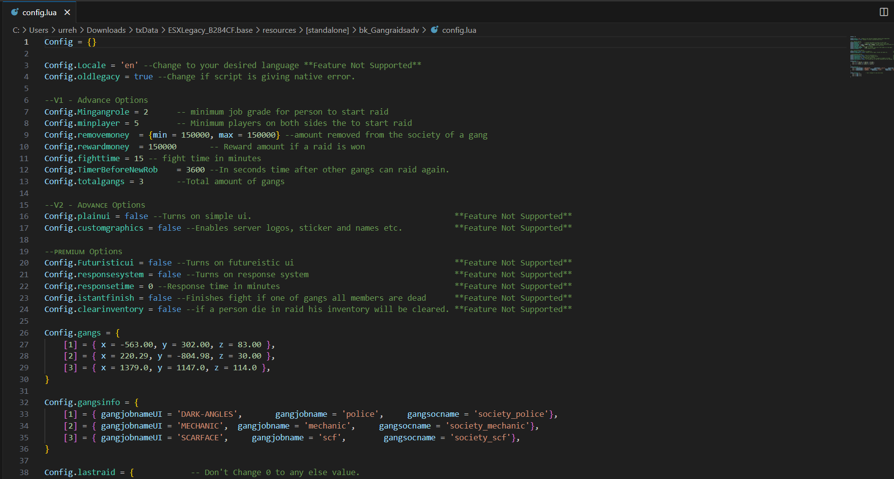Open the Downloads breadcrumb segment

(106, 30)
